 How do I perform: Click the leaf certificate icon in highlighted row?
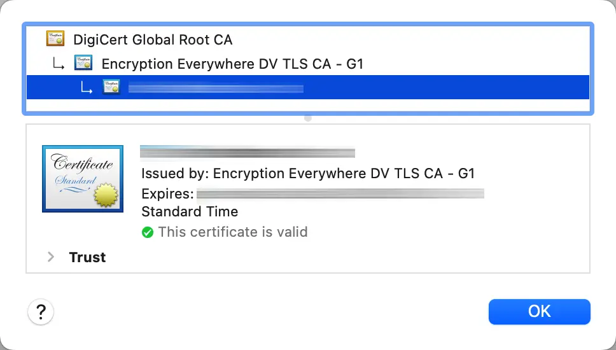point(111,87)
